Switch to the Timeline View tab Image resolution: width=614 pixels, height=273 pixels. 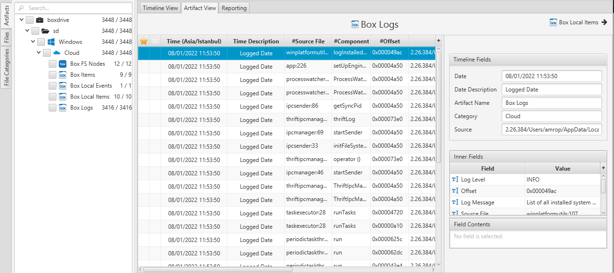[x=160, y=8]
